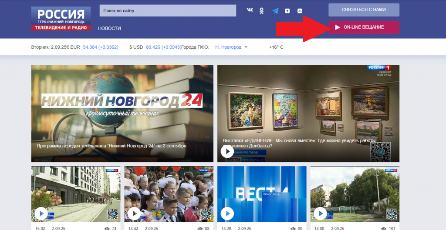
Task: Open the НОВОСТИ menu item
Action: tap(109, 28)
